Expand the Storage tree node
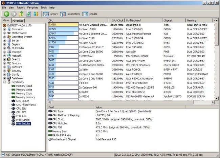This screenshot has height=158, width=220. (x=5, y=52)
